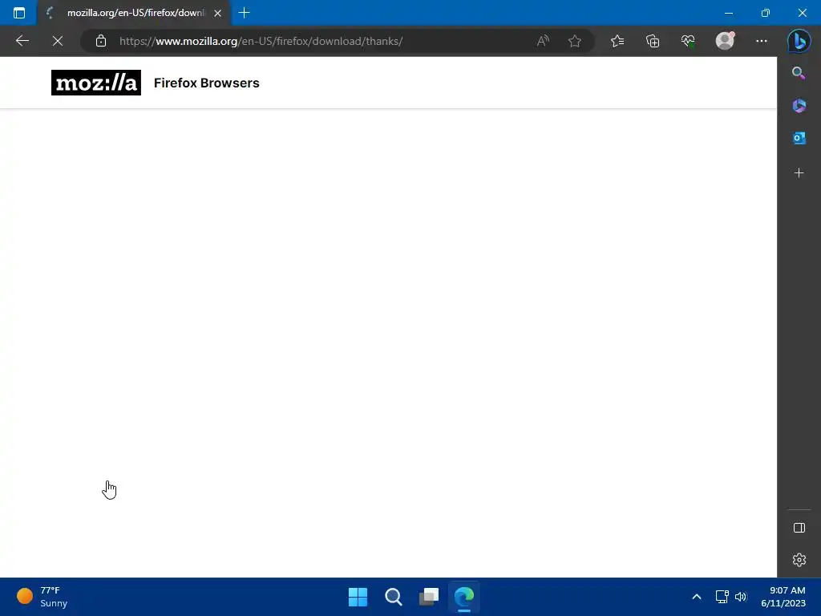
Task: Click the Mozilla logo
Action: point(96,83)
